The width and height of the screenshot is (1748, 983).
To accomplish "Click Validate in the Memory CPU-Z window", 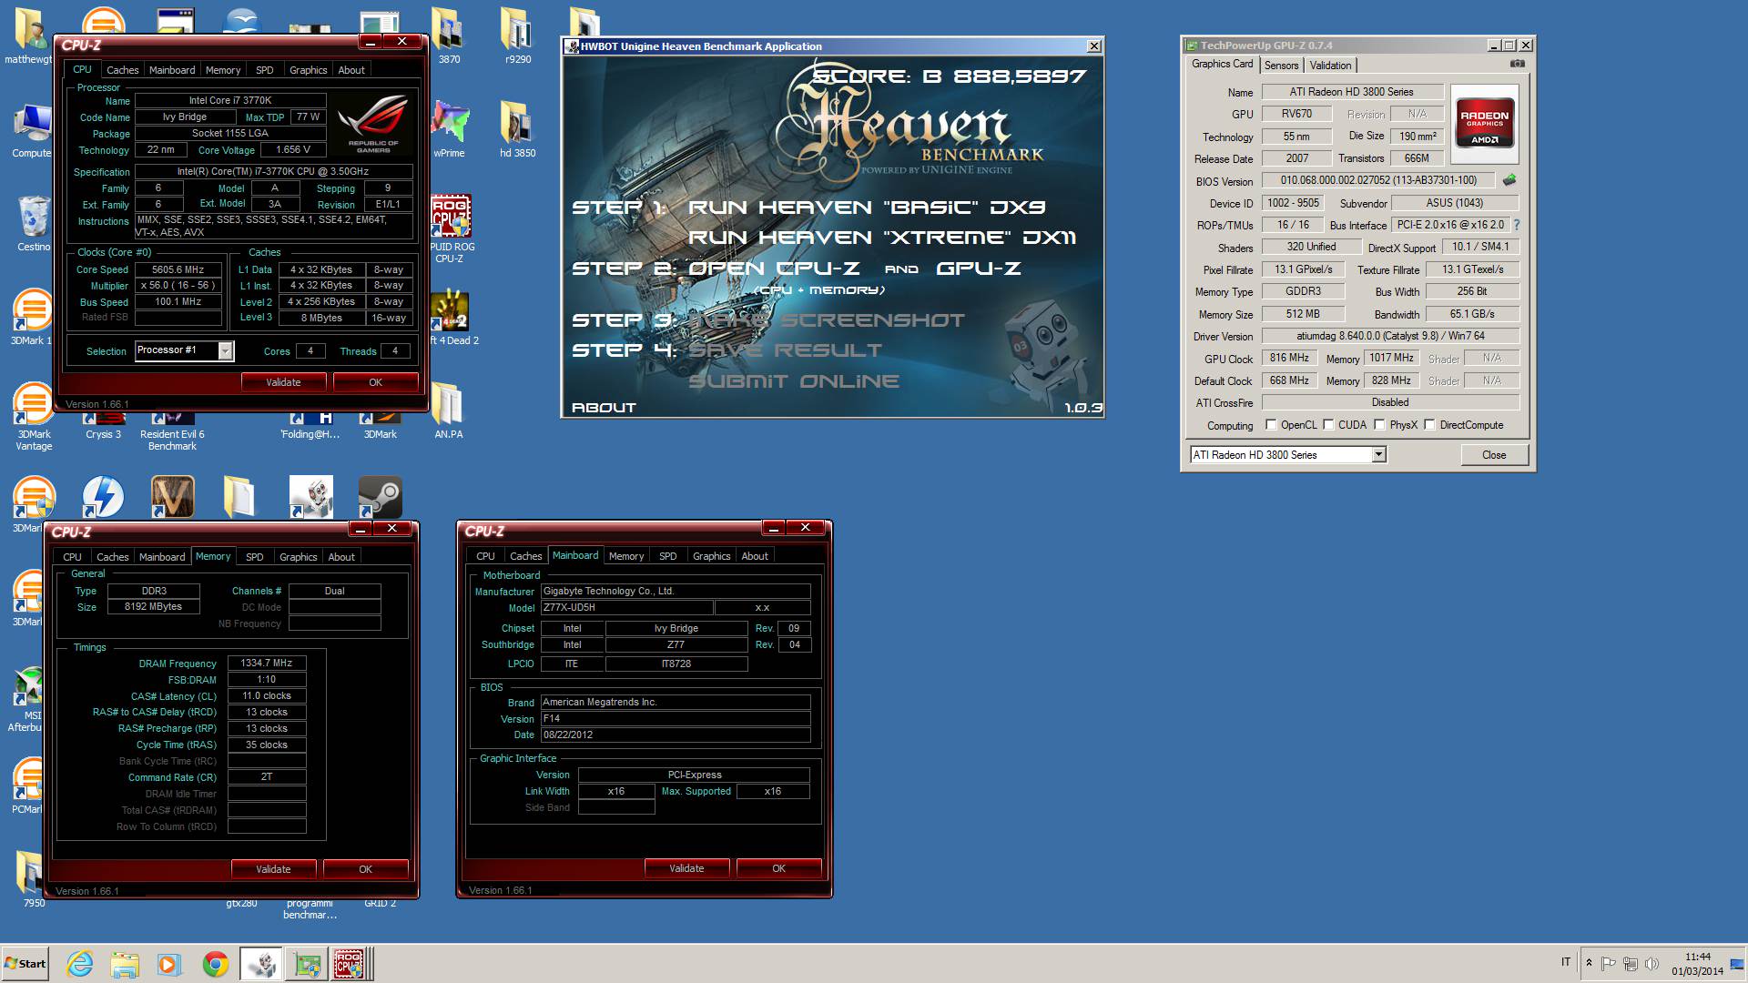I will tap(273, 869).
